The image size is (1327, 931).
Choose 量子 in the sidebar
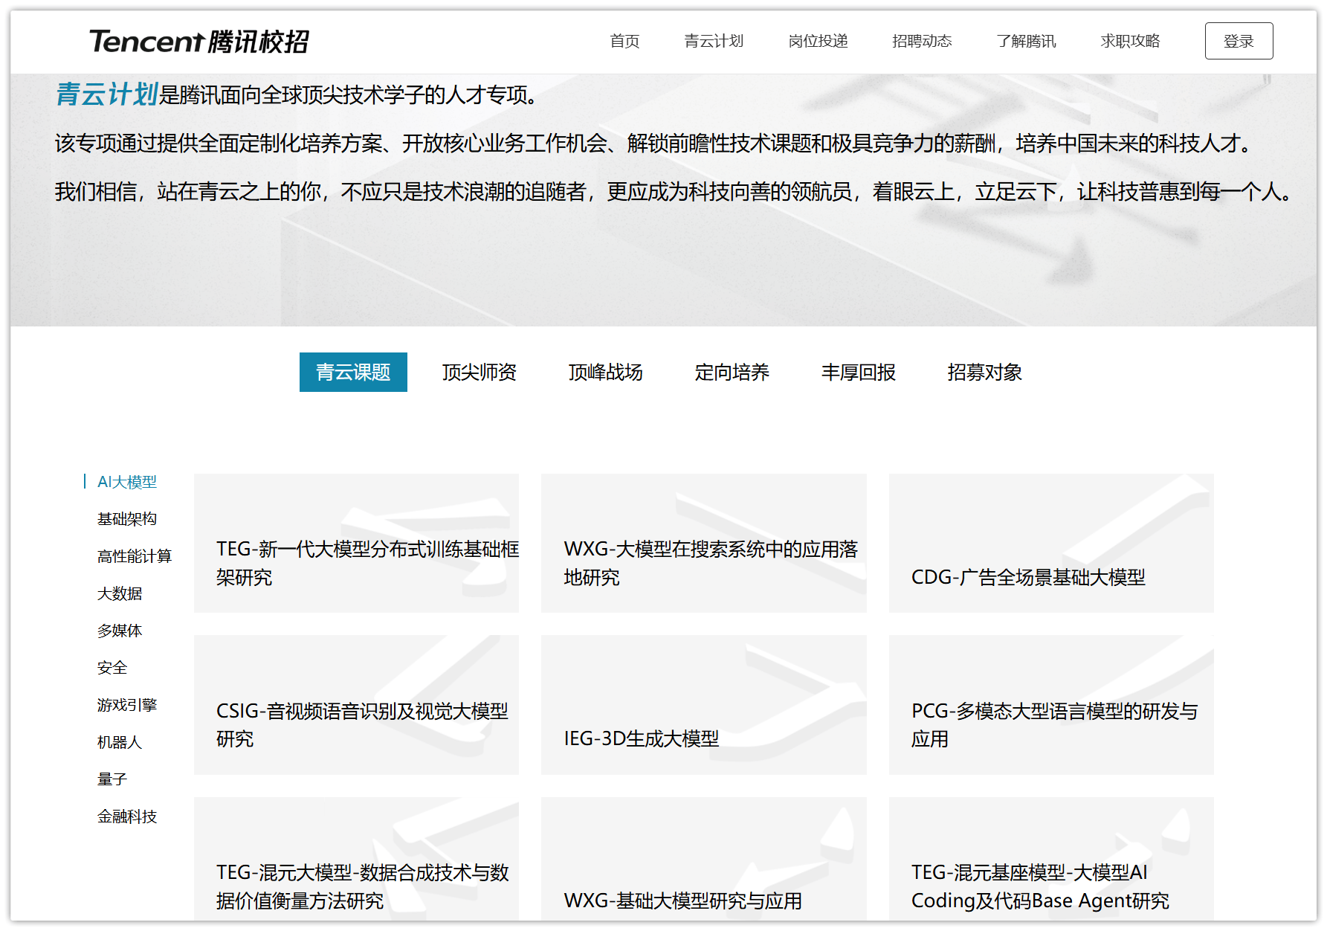(x=112, y=779)
